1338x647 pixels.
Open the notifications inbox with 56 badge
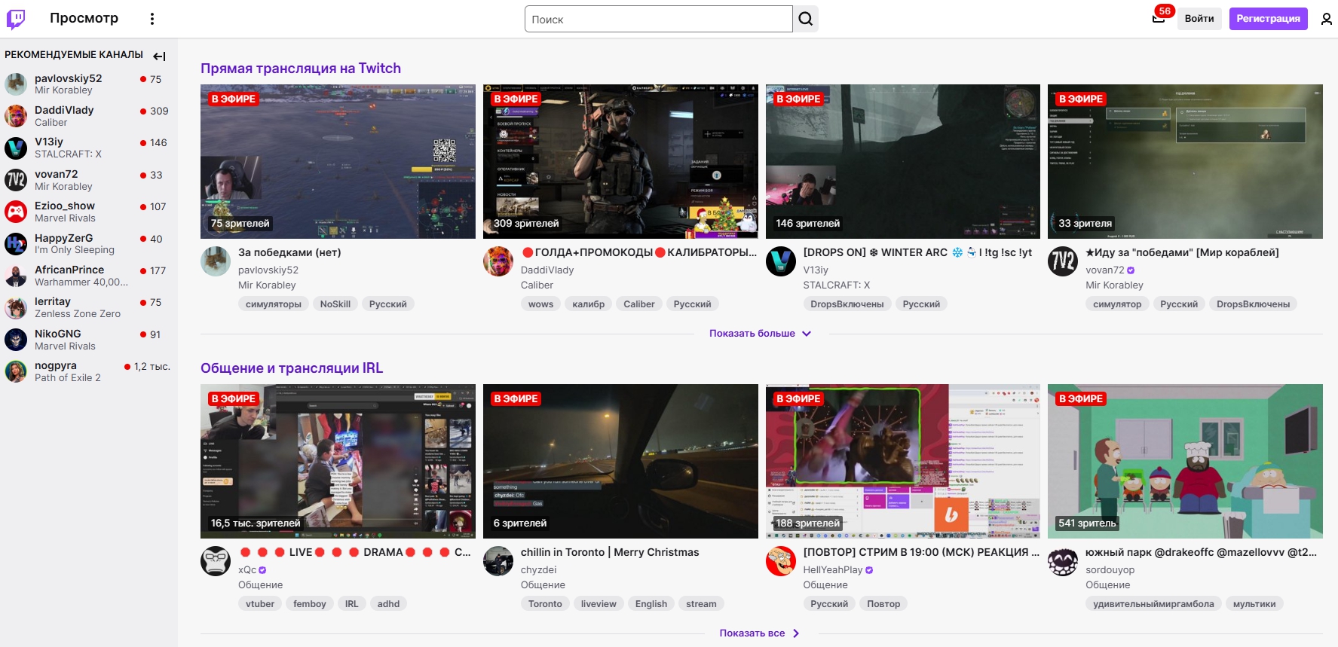[x=1159, y=18]
